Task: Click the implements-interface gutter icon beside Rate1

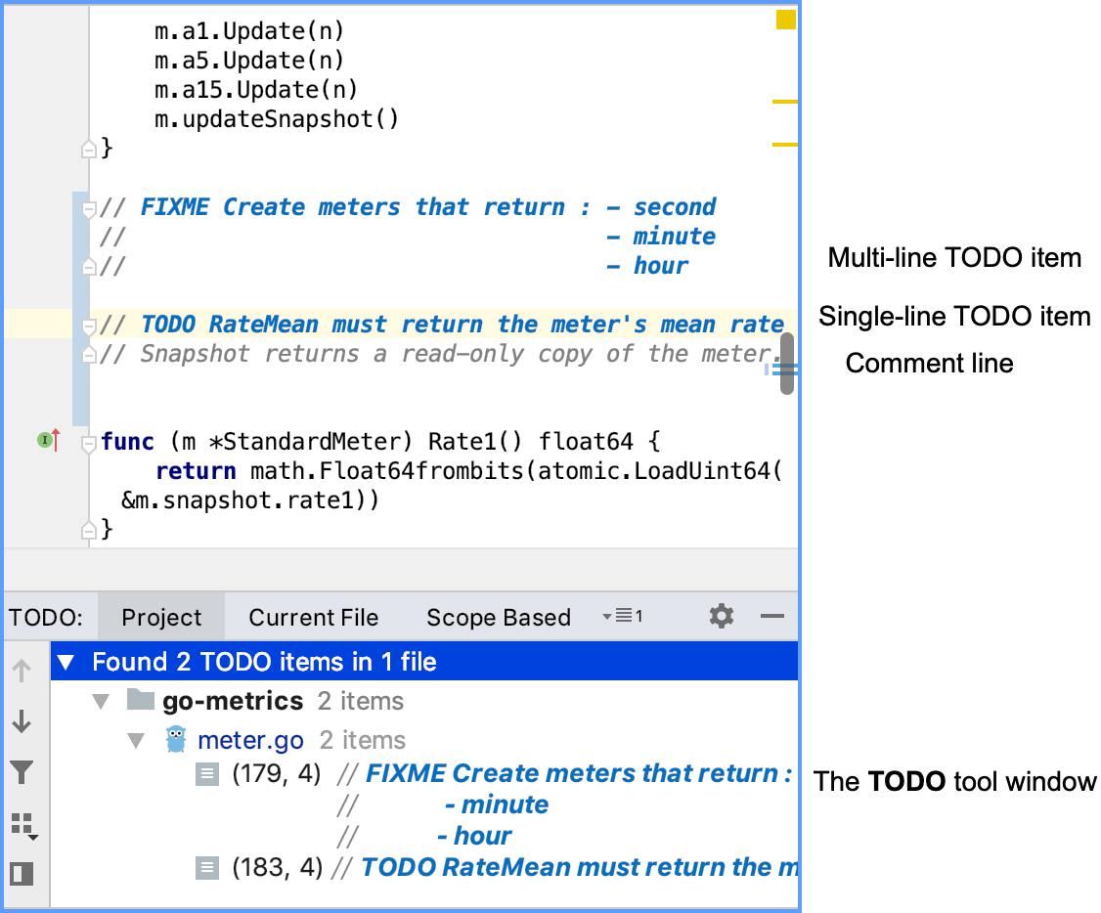Action: tap(49, 440)
